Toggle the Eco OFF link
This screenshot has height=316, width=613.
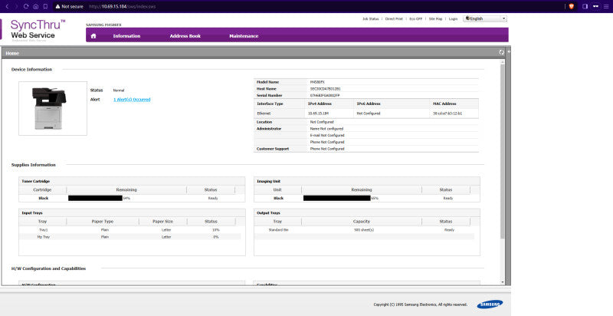pos(415,18)
